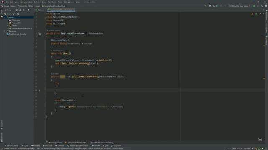Hide the Explorer panel with minimize icon
268x150 pixels.
click(x=32, y=10)
